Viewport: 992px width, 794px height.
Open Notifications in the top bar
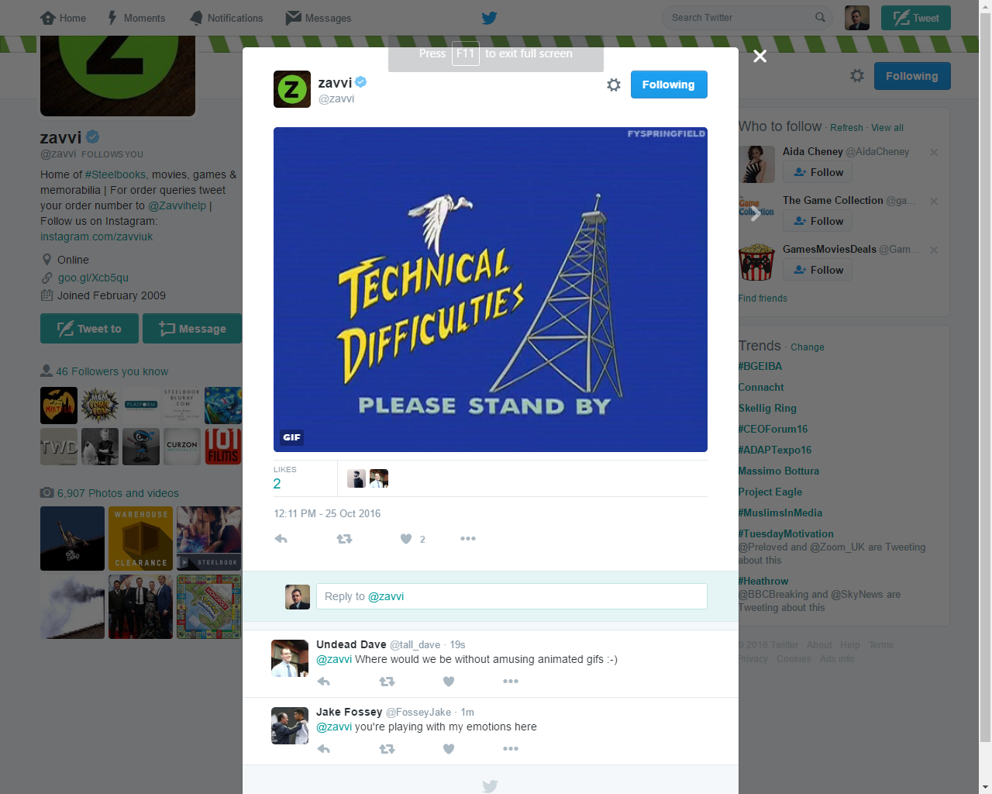[x=226, y=18]
